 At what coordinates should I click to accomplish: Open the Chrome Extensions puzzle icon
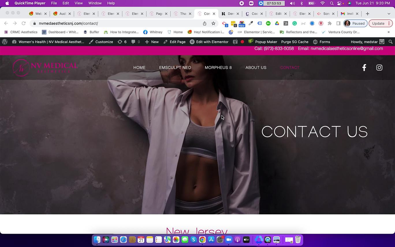point(329,23)
